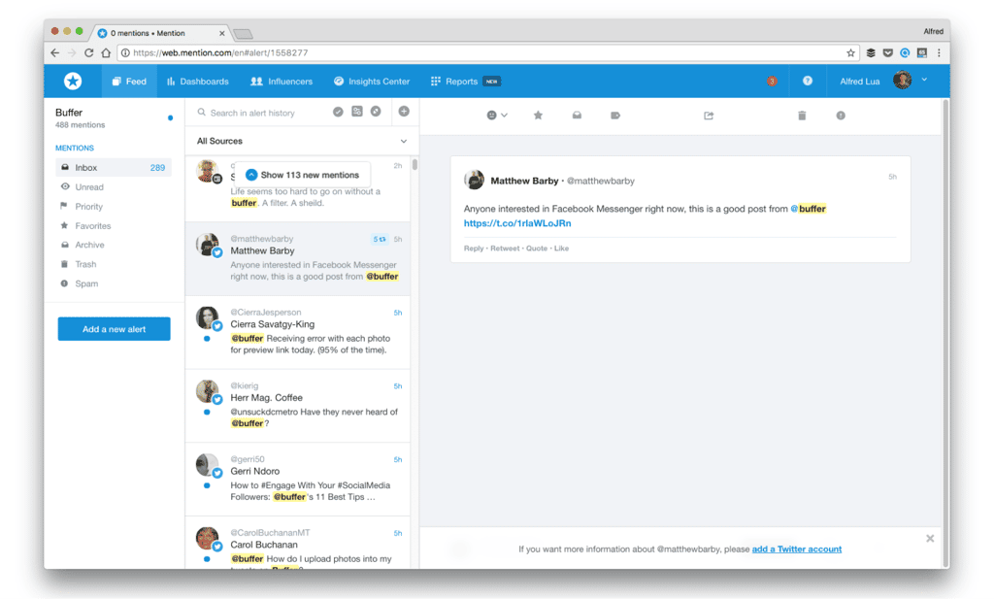
Task: Click Alfred Lua profile avatar
Action: [x=902, y=81]
